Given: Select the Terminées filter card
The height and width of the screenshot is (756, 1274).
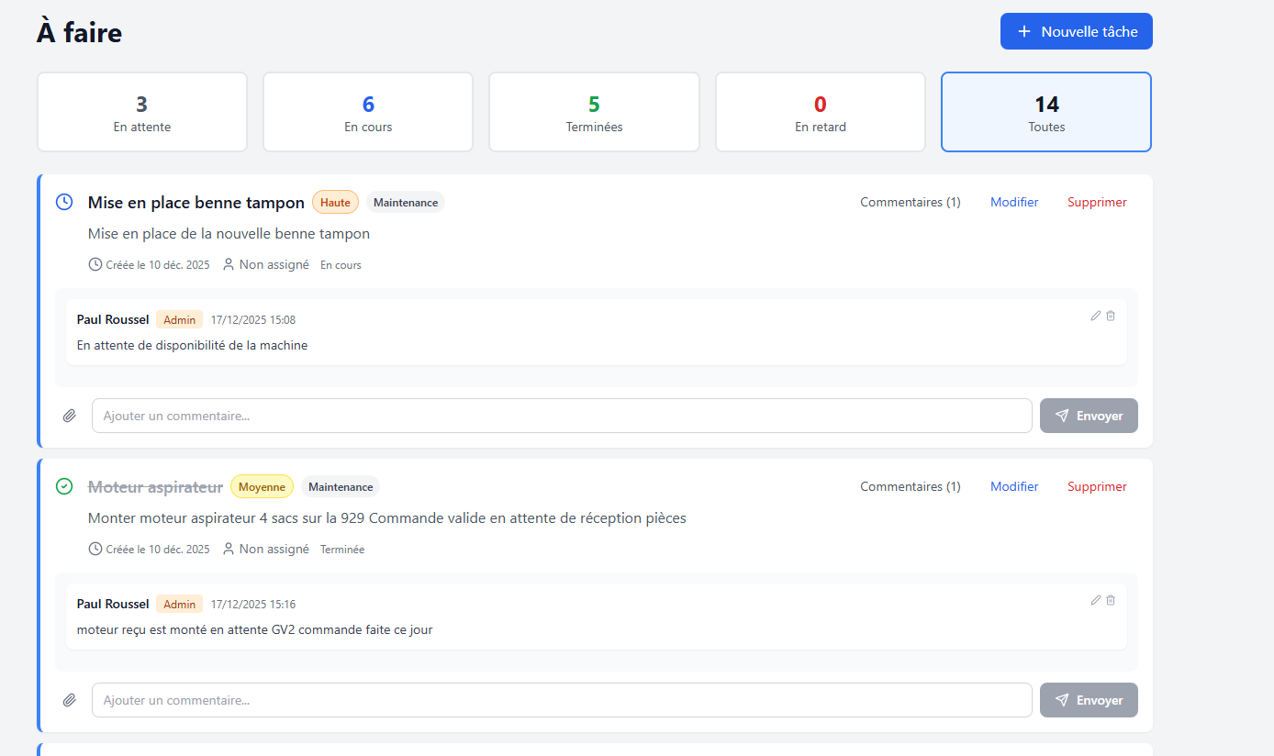Looking at the screenshot, I should (594, 112).
